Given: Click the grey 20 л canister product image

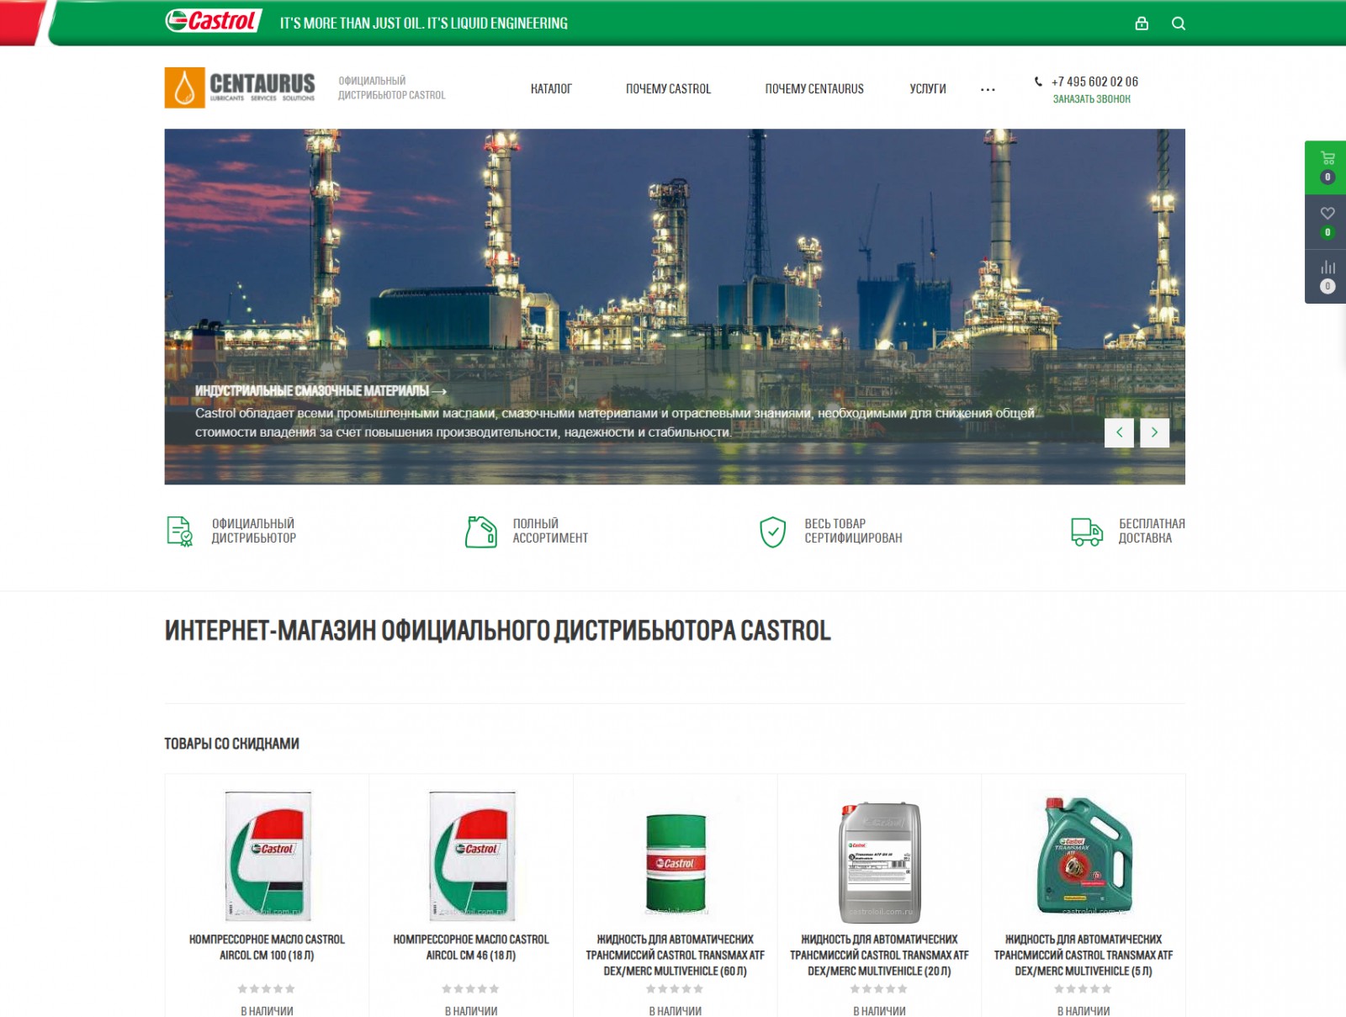Looking at the screenshot, I should pyautogui.click(x=880, y=862).
